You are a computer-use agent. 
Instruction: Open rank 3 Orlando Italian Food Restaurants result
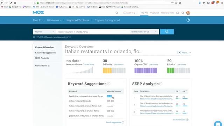point(156,111)
